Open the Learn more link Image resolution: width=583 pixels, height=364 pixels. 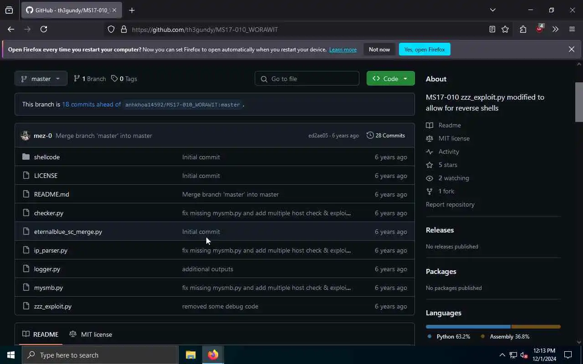pyautogui.click(x=343, y=50)
